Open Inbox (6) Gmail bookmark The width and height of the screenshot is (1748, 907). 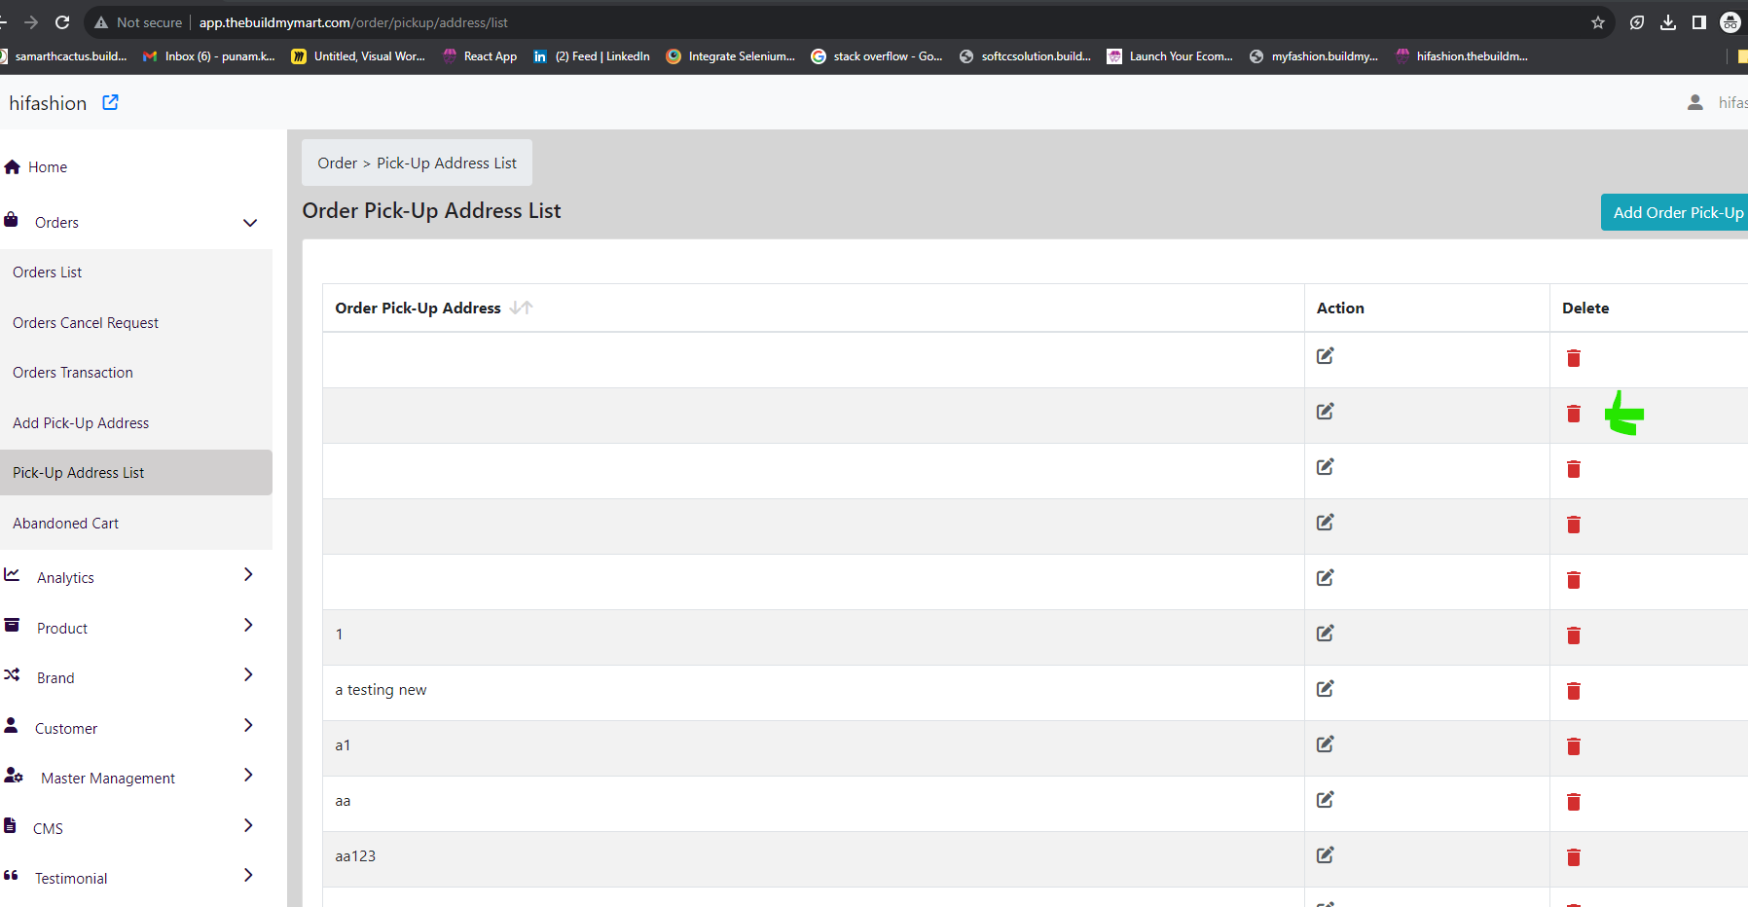click(209, 56)
